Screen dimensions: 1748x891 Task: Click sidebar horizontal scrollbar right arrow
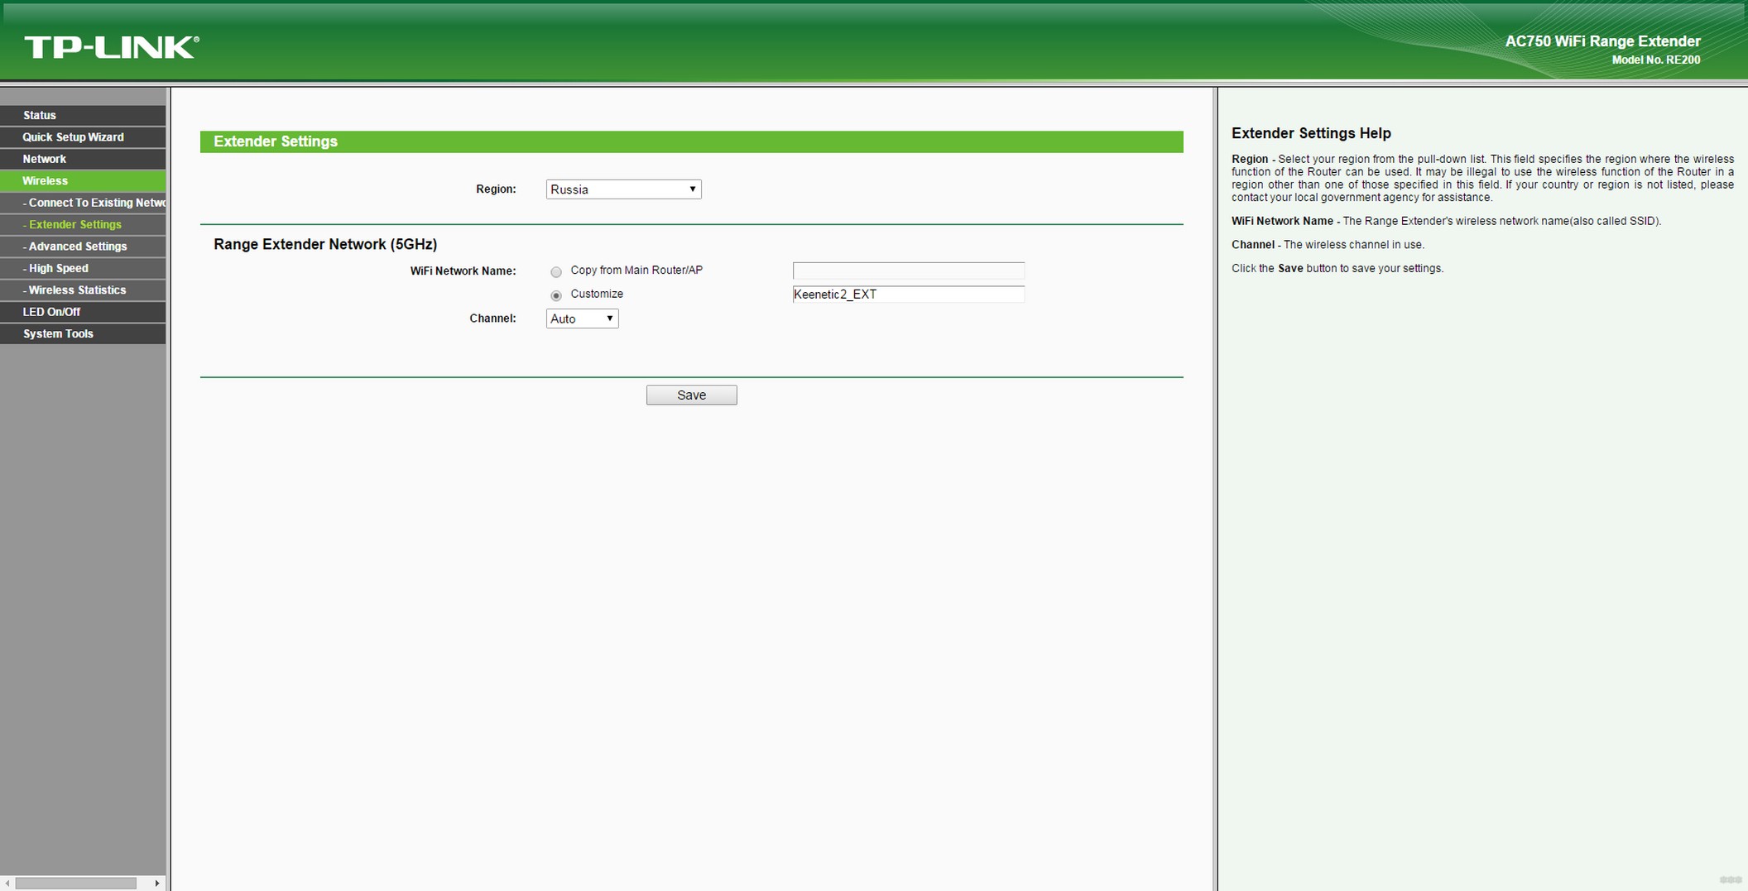(x=157, y=884)
